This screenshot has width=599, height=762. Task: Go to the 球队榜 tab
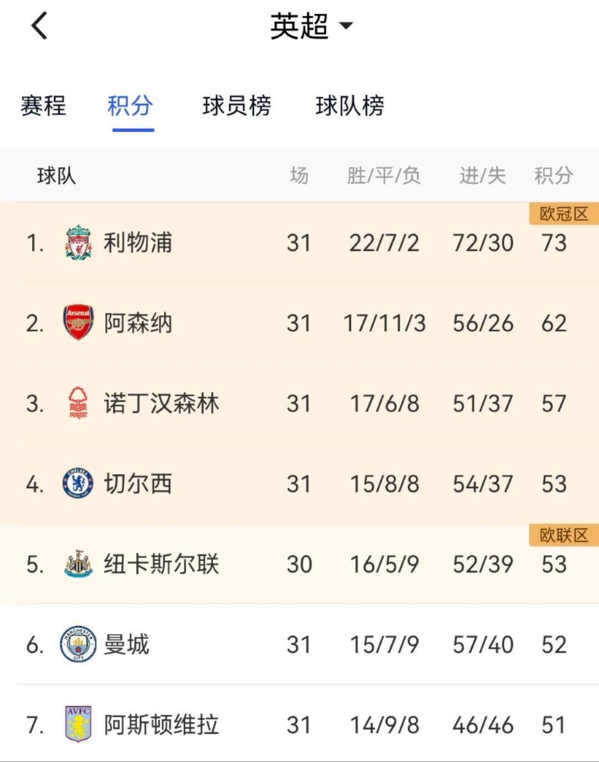click(350, 105)
